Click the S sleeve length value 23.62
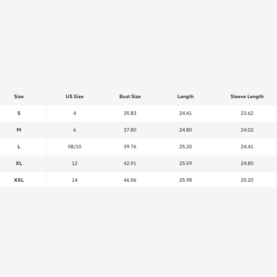 pyautogui.click(x=247, y=113)
